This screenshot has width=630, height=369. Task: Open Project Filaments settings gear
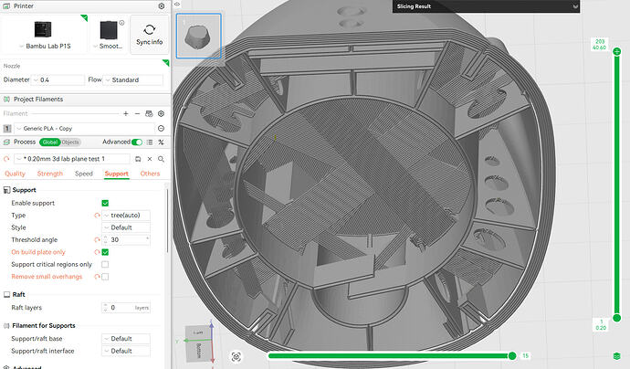(161, 114)
